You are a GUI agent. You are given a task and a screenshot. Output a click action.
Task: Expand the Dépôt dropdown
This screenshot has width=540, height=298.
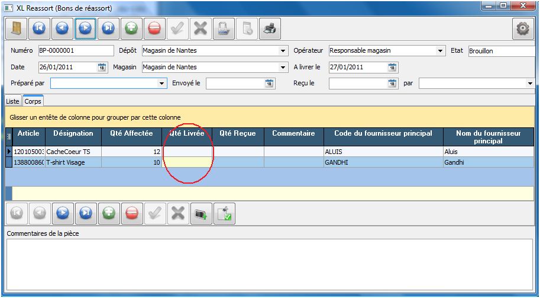pyautogui.click(x=283, y=51)
